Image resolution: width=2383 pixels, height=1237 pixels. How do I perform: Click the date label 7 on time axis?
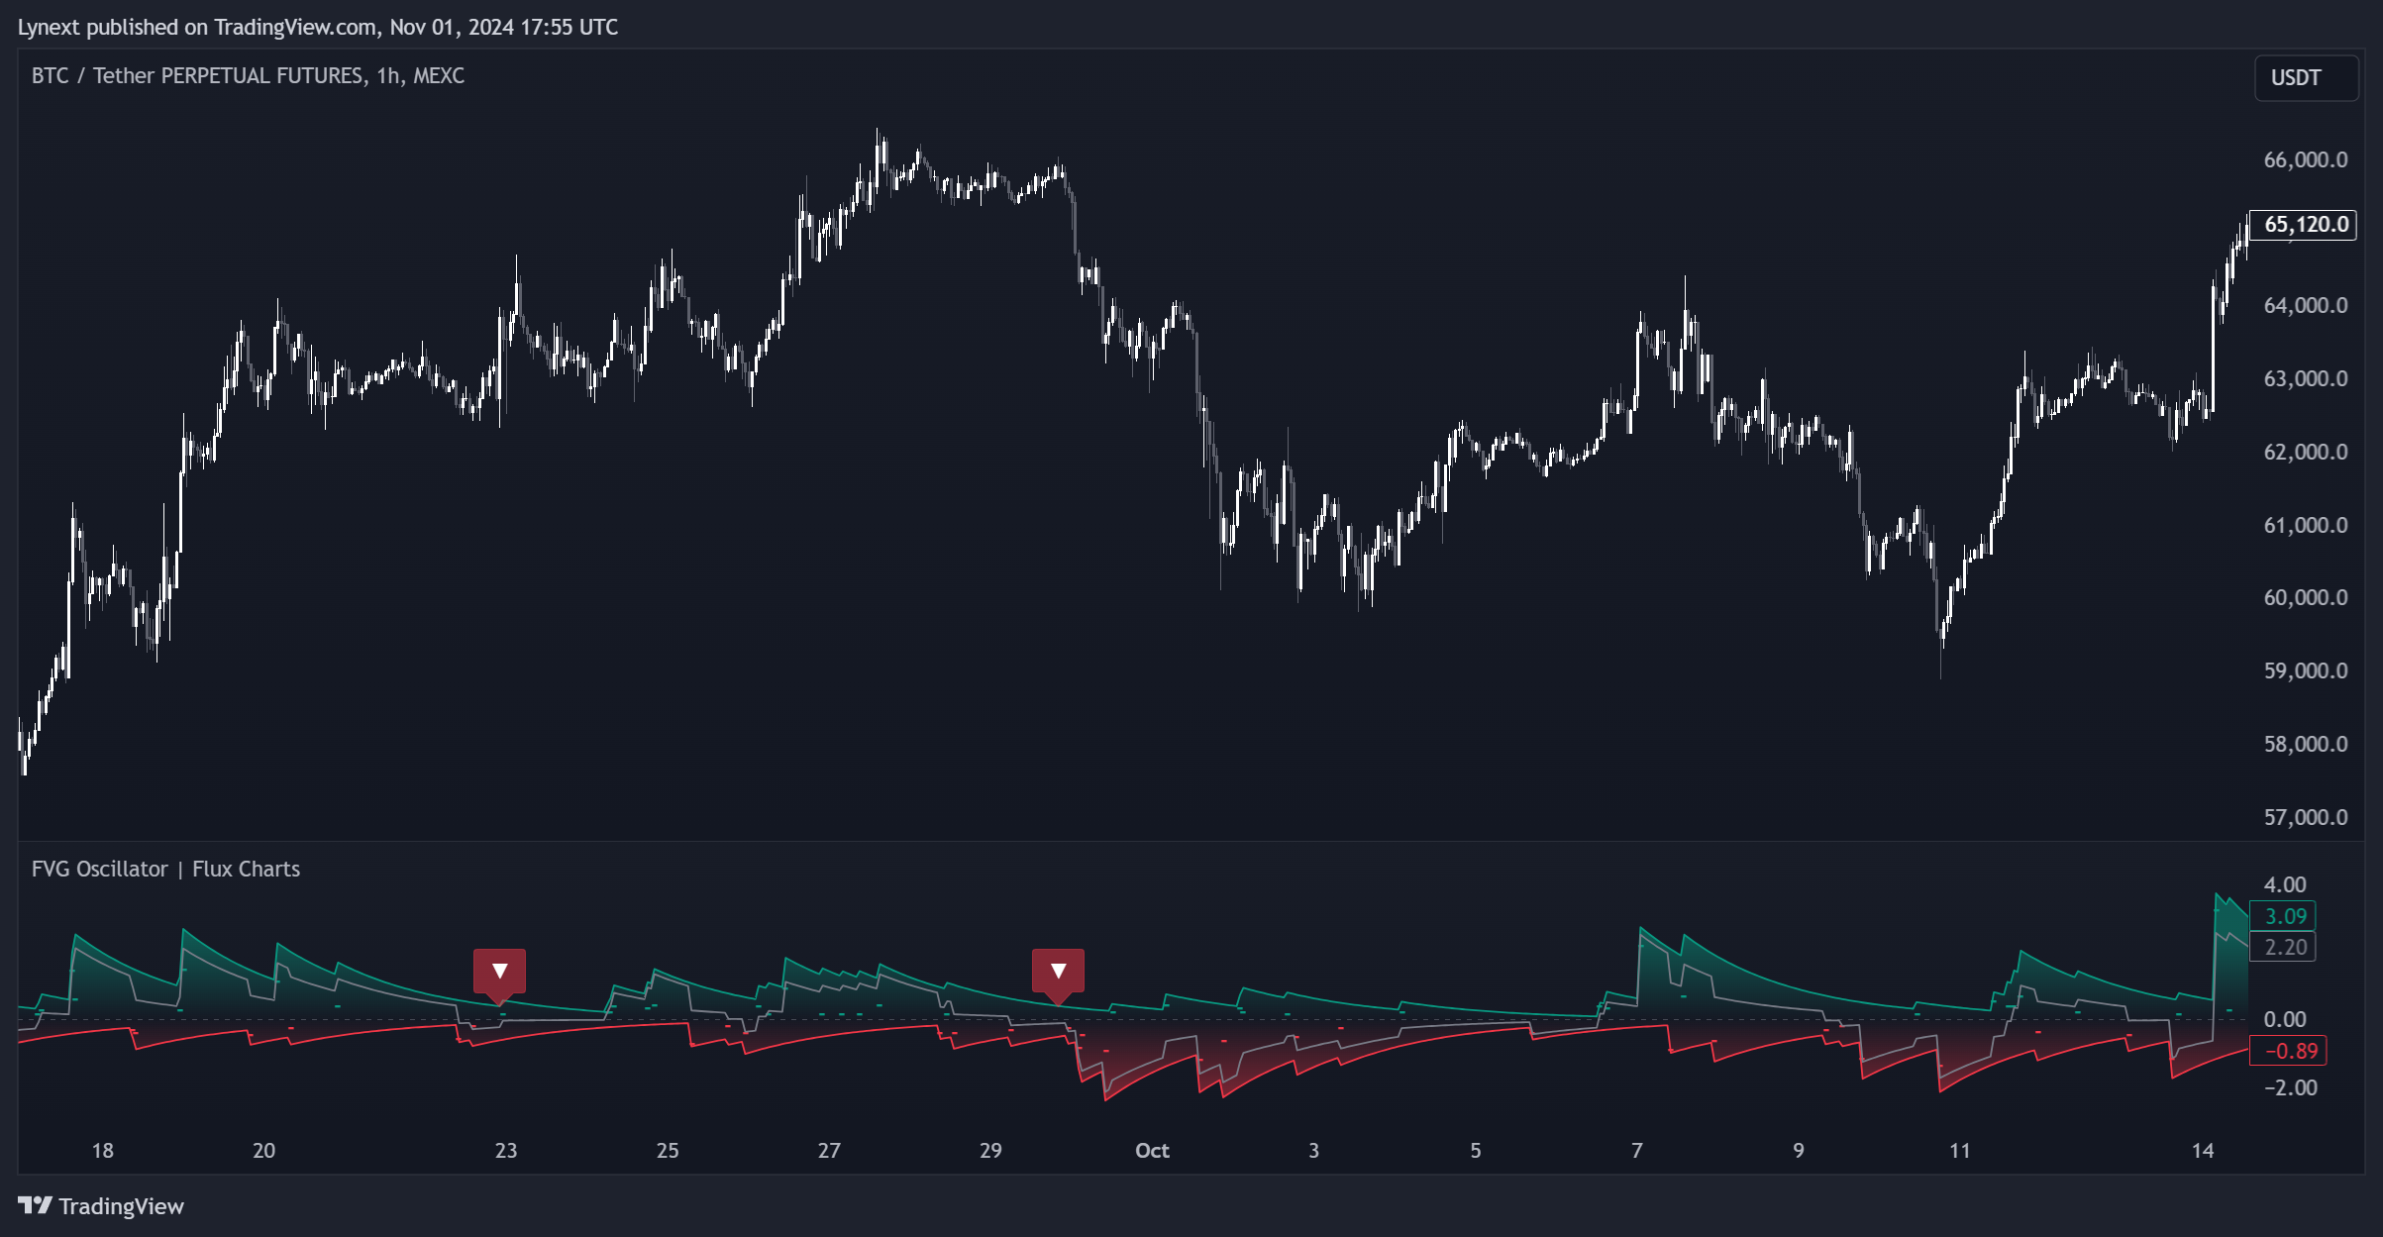coord(1637,1150)
